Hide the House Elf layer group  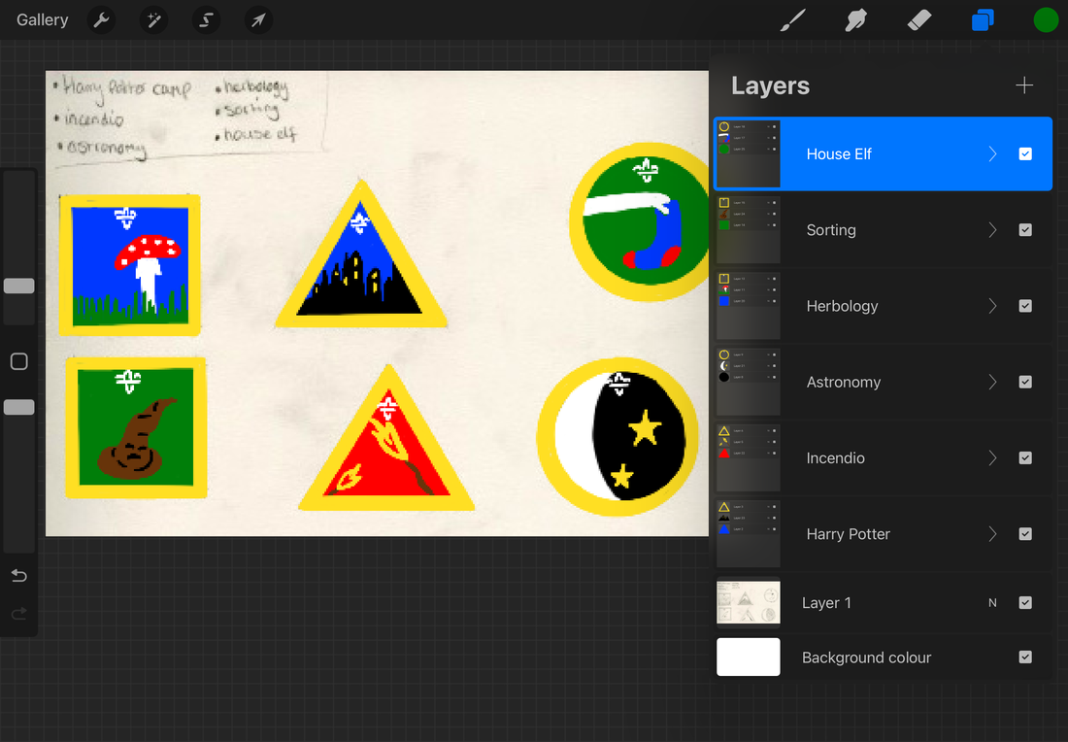(x=1025, y=154)
